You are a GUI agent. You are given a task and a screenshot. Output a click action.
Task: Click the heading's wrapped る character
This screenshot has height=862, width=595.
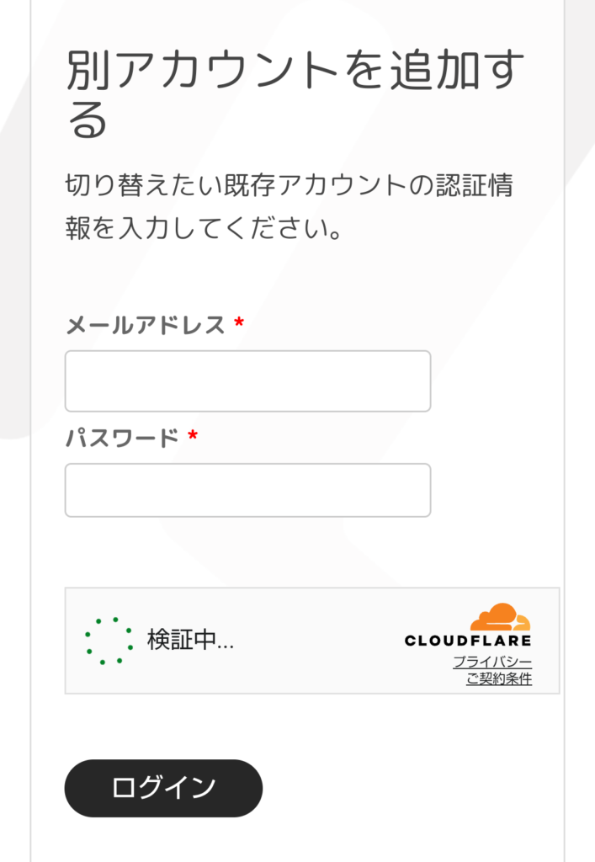[x=87, y=122]
